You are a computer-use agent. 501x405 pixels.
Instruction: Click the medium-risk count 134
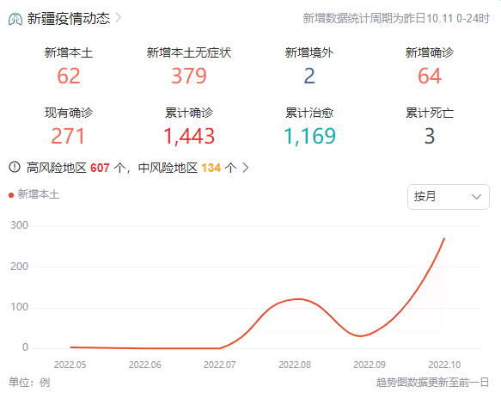click(x=211, y=168)
